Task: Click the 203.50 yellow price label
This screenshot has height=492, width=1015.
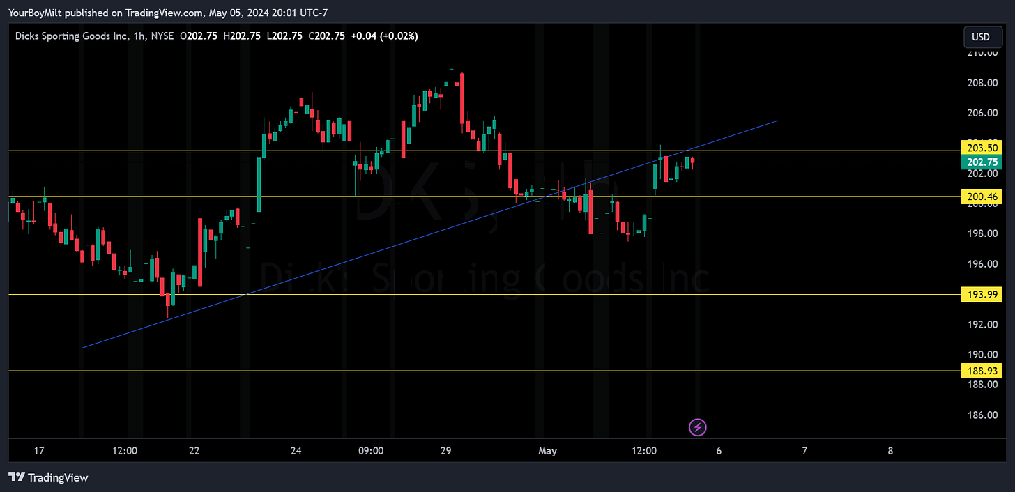Action: 982,148
